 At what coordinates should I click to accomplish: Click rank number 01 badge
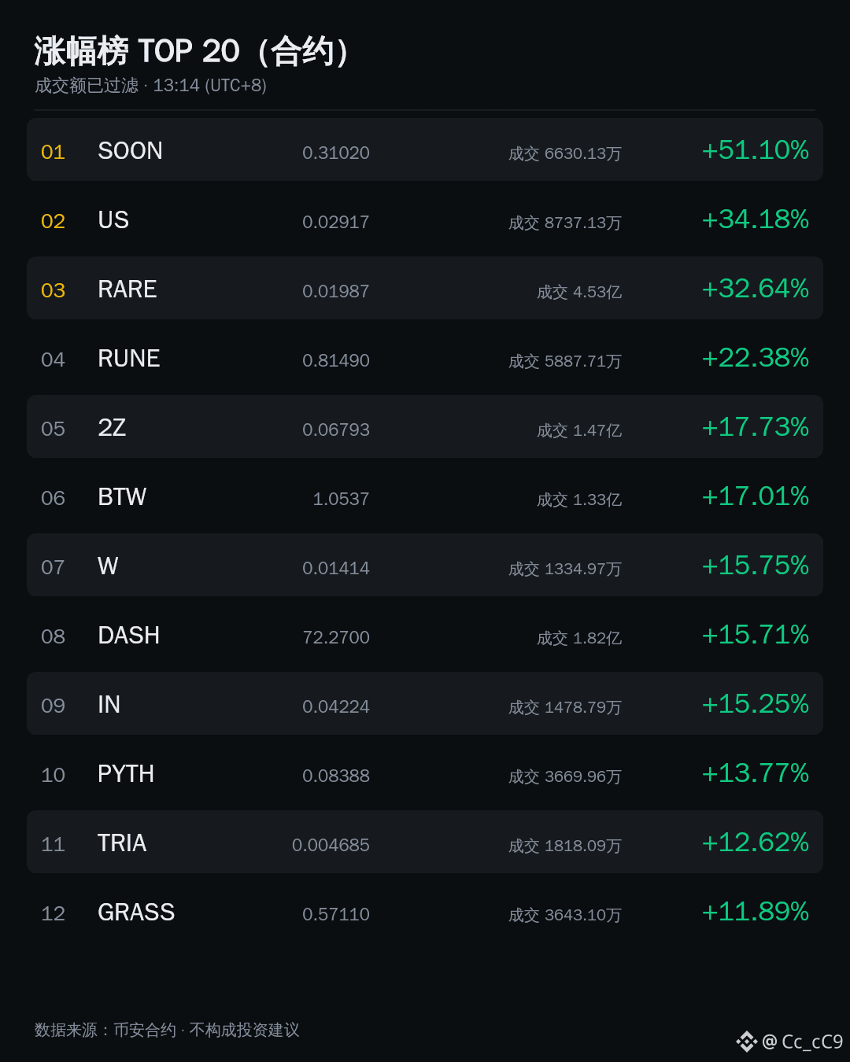[53, 152]
